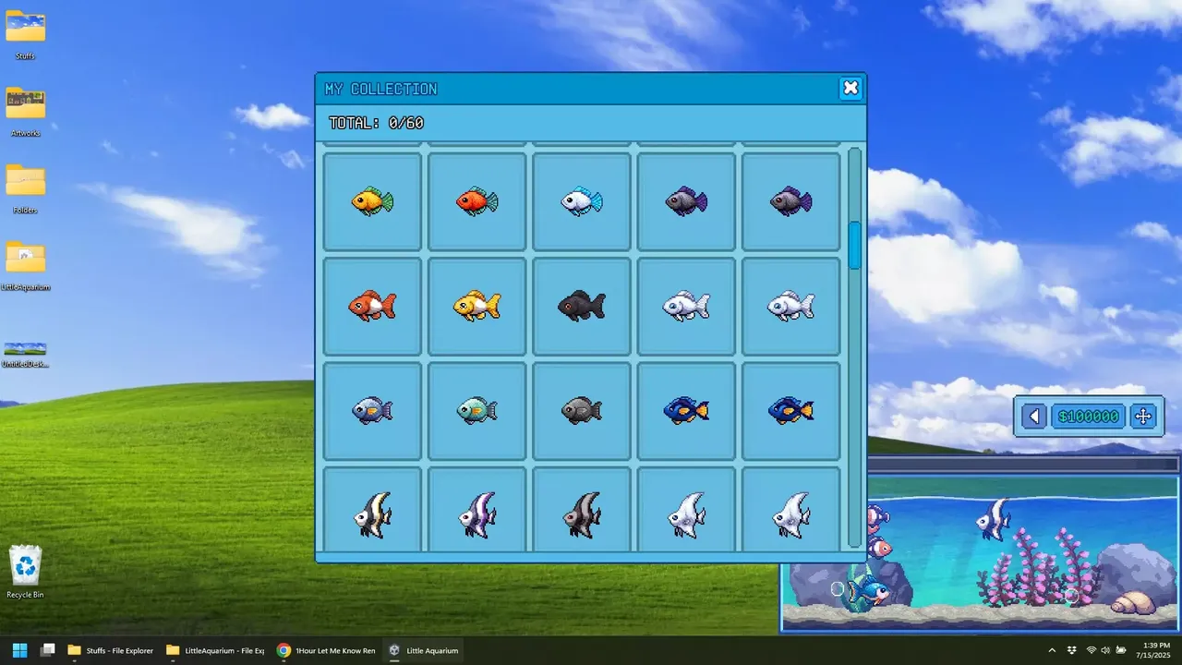Select the teal green fish tile
Screen dimensions: 1182x665
pyautogui.click(x=477, y=411)
